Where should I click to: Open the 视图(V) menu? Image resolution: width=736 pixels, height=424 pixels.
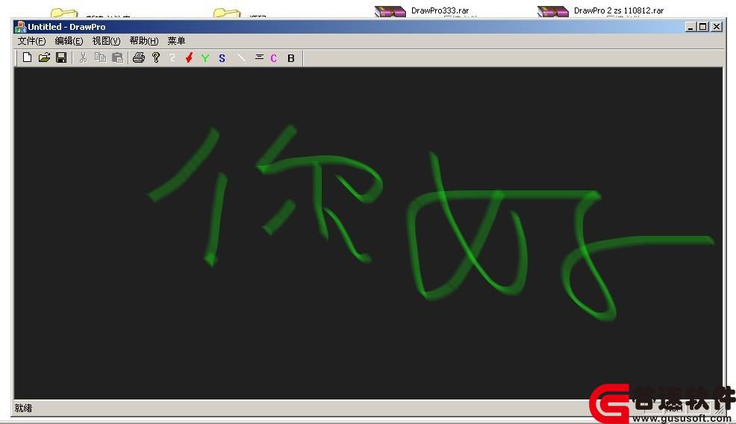[106, 41]
